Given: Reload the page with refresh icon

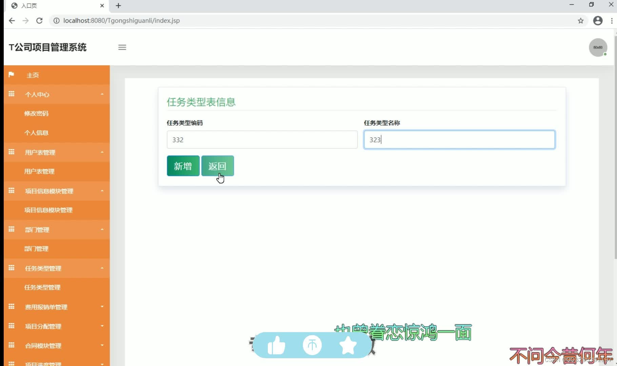Looking at the screenshot, I should pos(39,21).
